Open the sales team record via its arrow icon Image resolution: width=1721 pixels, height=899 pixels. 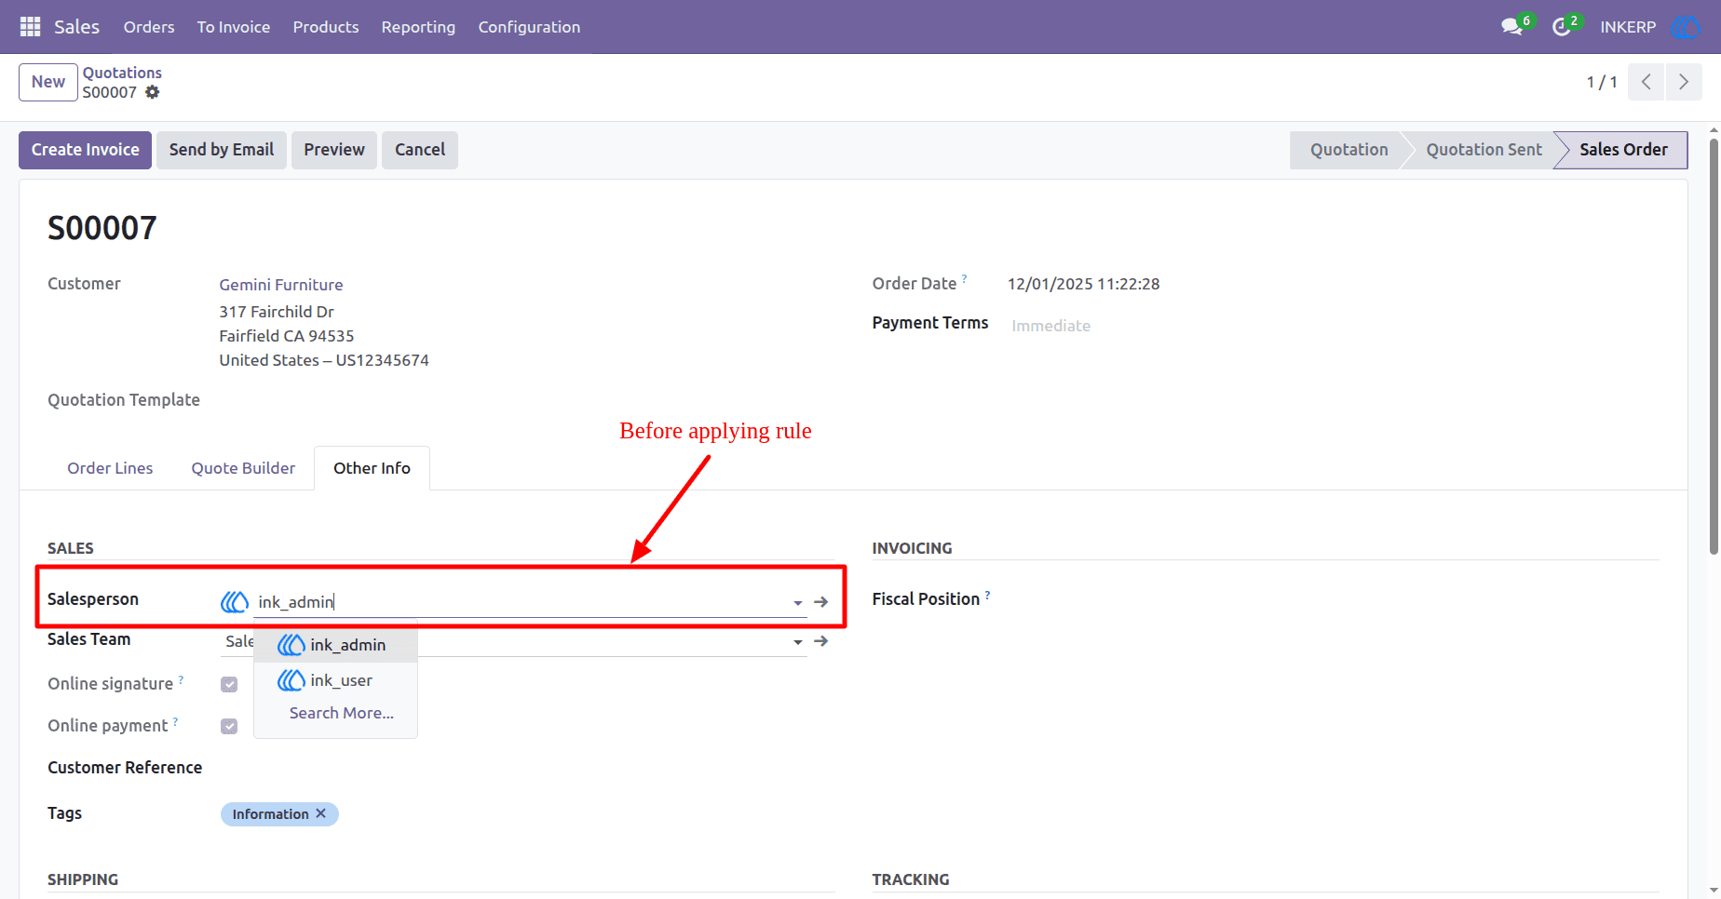(x=820, y=641)
